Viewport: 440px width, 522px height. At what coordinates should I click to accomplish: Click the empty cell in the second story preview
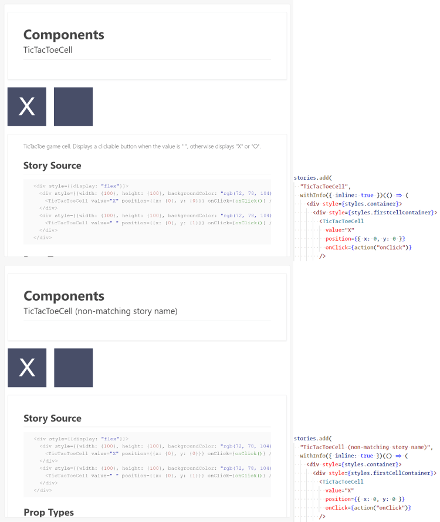tap(73, 368)
